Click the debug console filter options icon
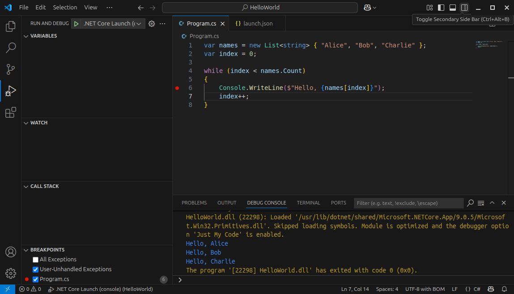This screenshot has width=514, height=294. click(x=471, y=203)
